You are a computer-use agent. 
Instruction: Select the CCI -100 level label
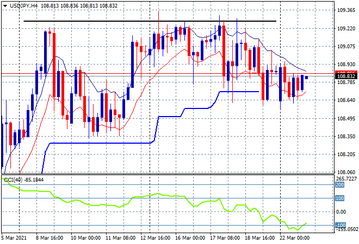pos(341,225)
